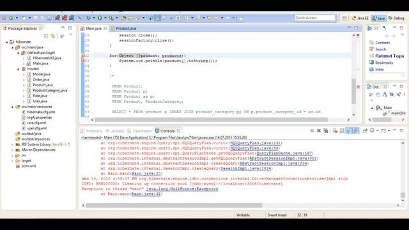Viewport: 409px width, 230px height.
Task: Collapse the models package
Action: pos(18,69)
